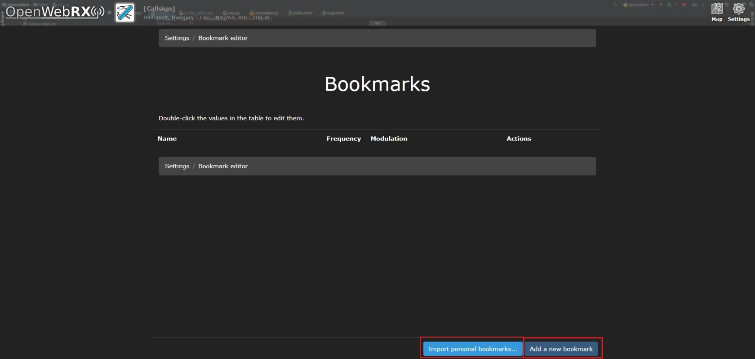The width and height of the screenshot is (755, 359).
Task: Open the Map view icon
Action: click(x=717, y=12)
